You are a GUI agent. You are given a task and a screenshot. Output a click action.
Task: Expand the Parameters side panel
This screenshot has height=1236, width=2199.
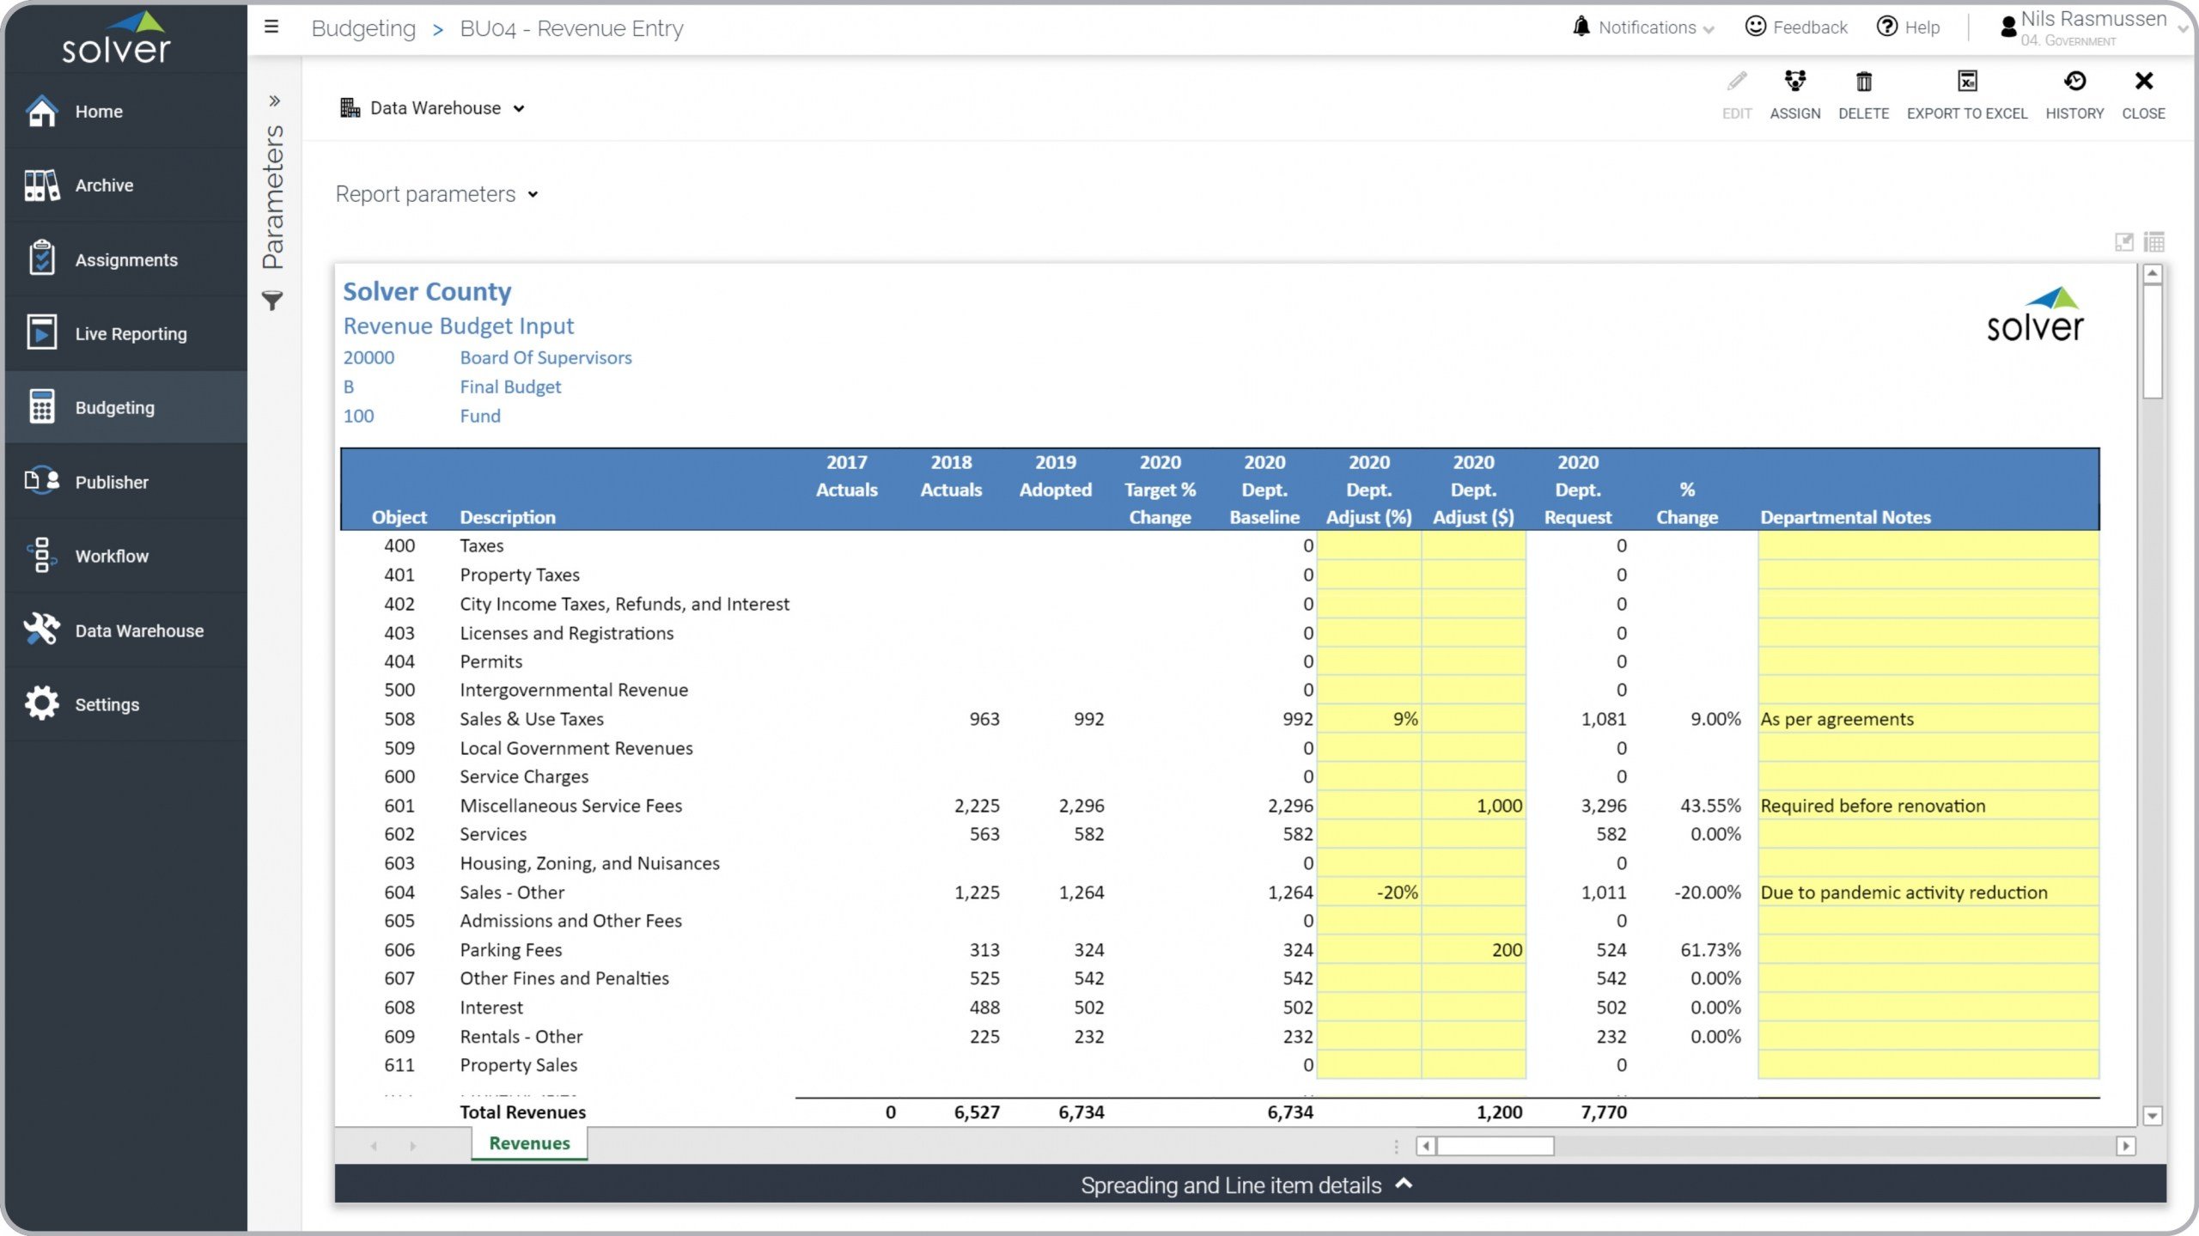274,101
